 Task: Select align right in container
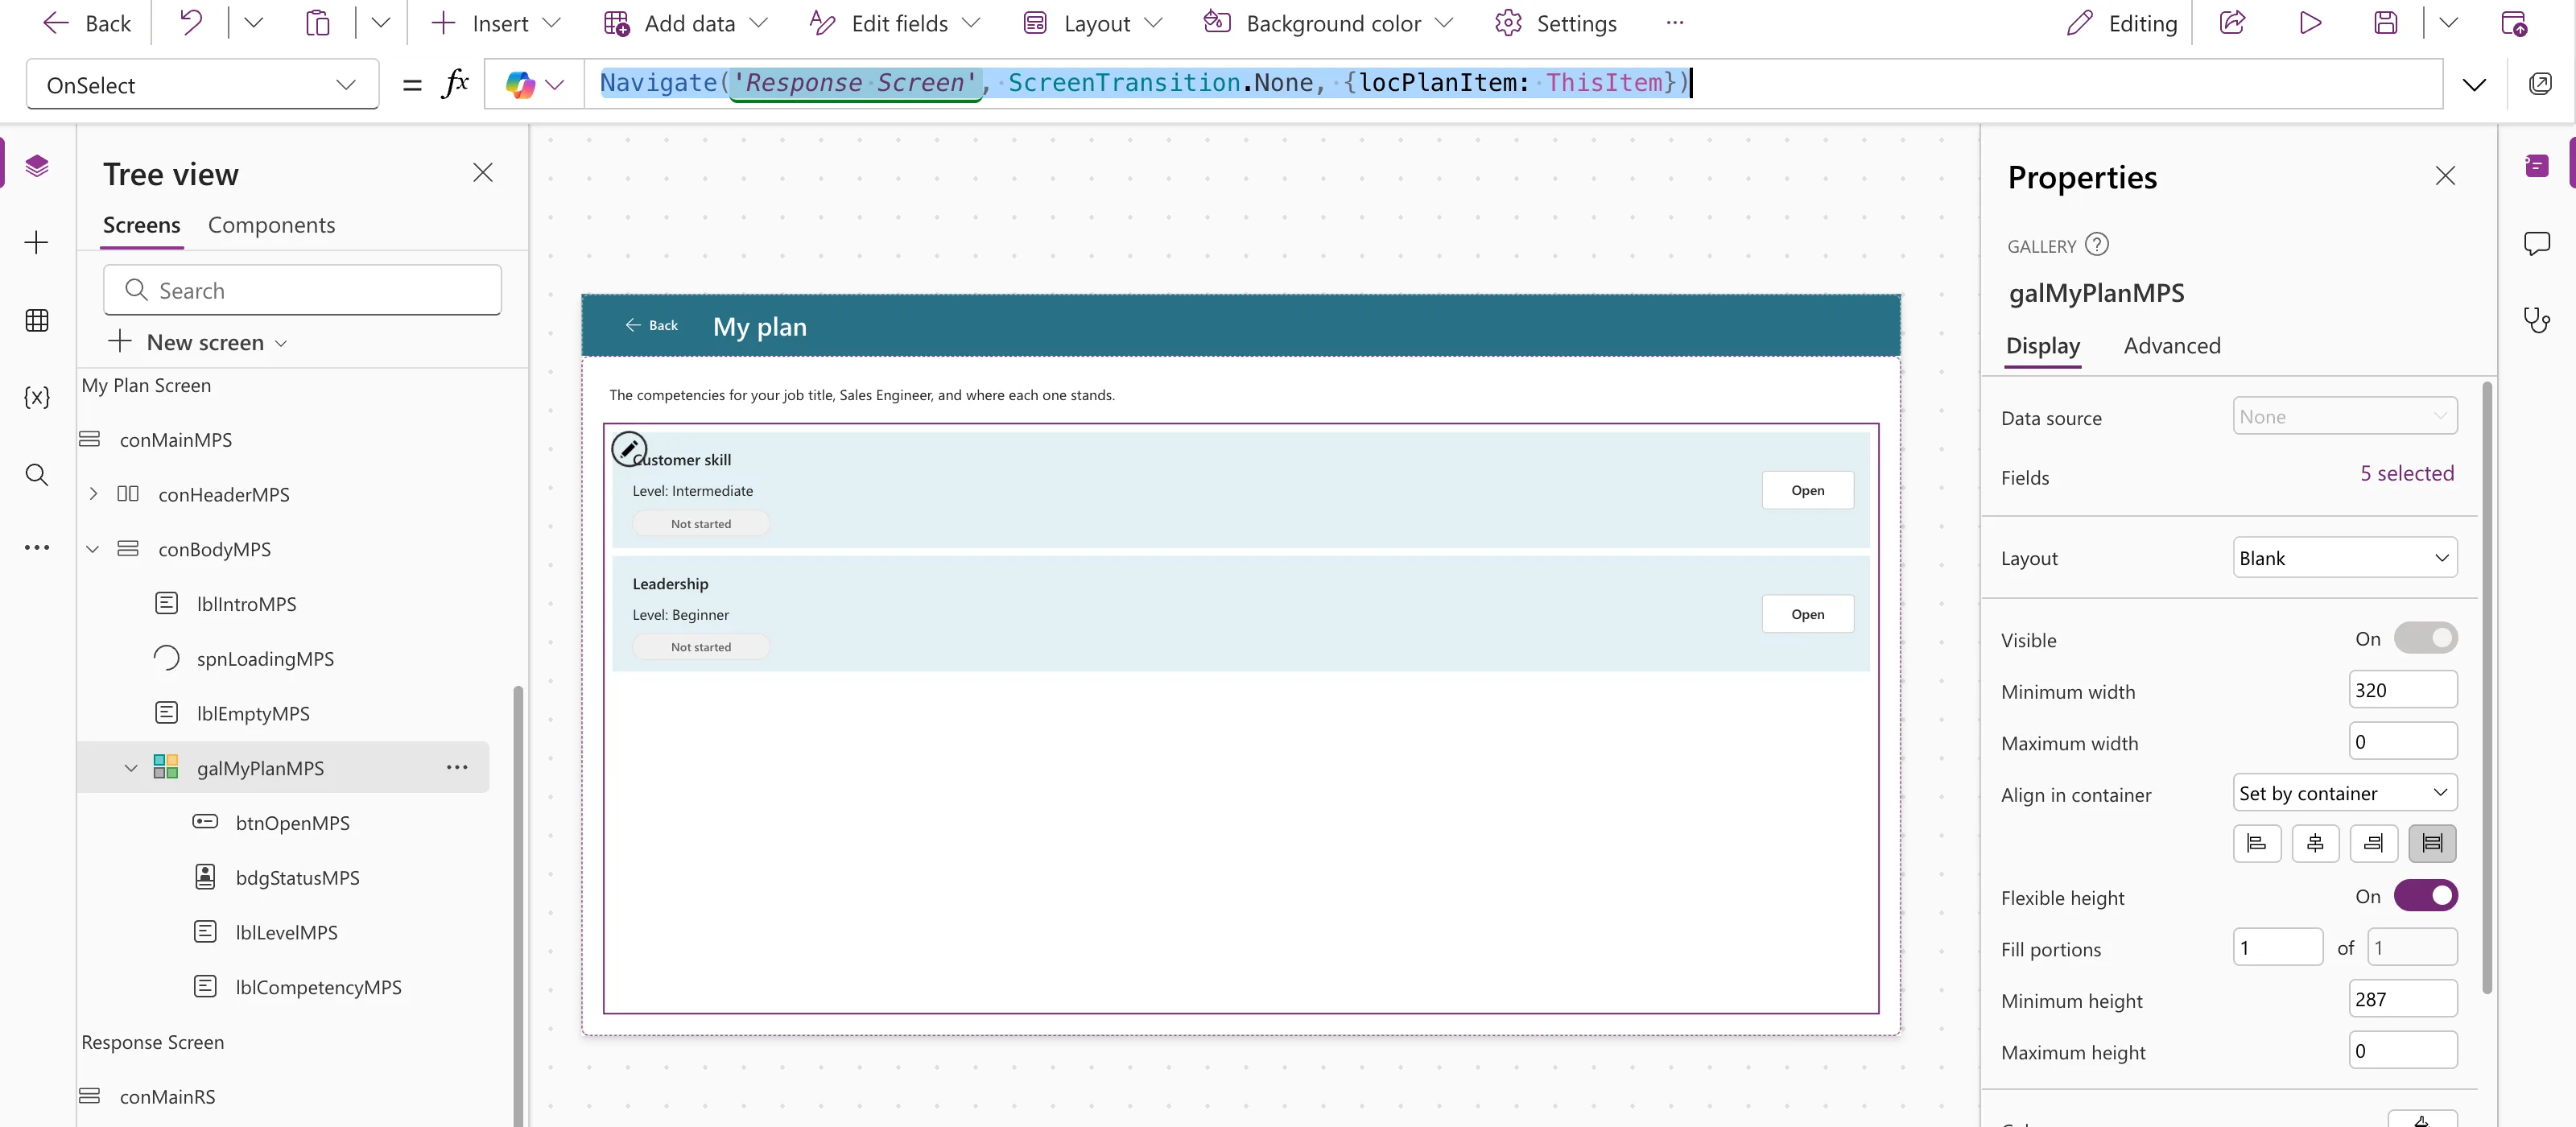tap(2373, 843)
